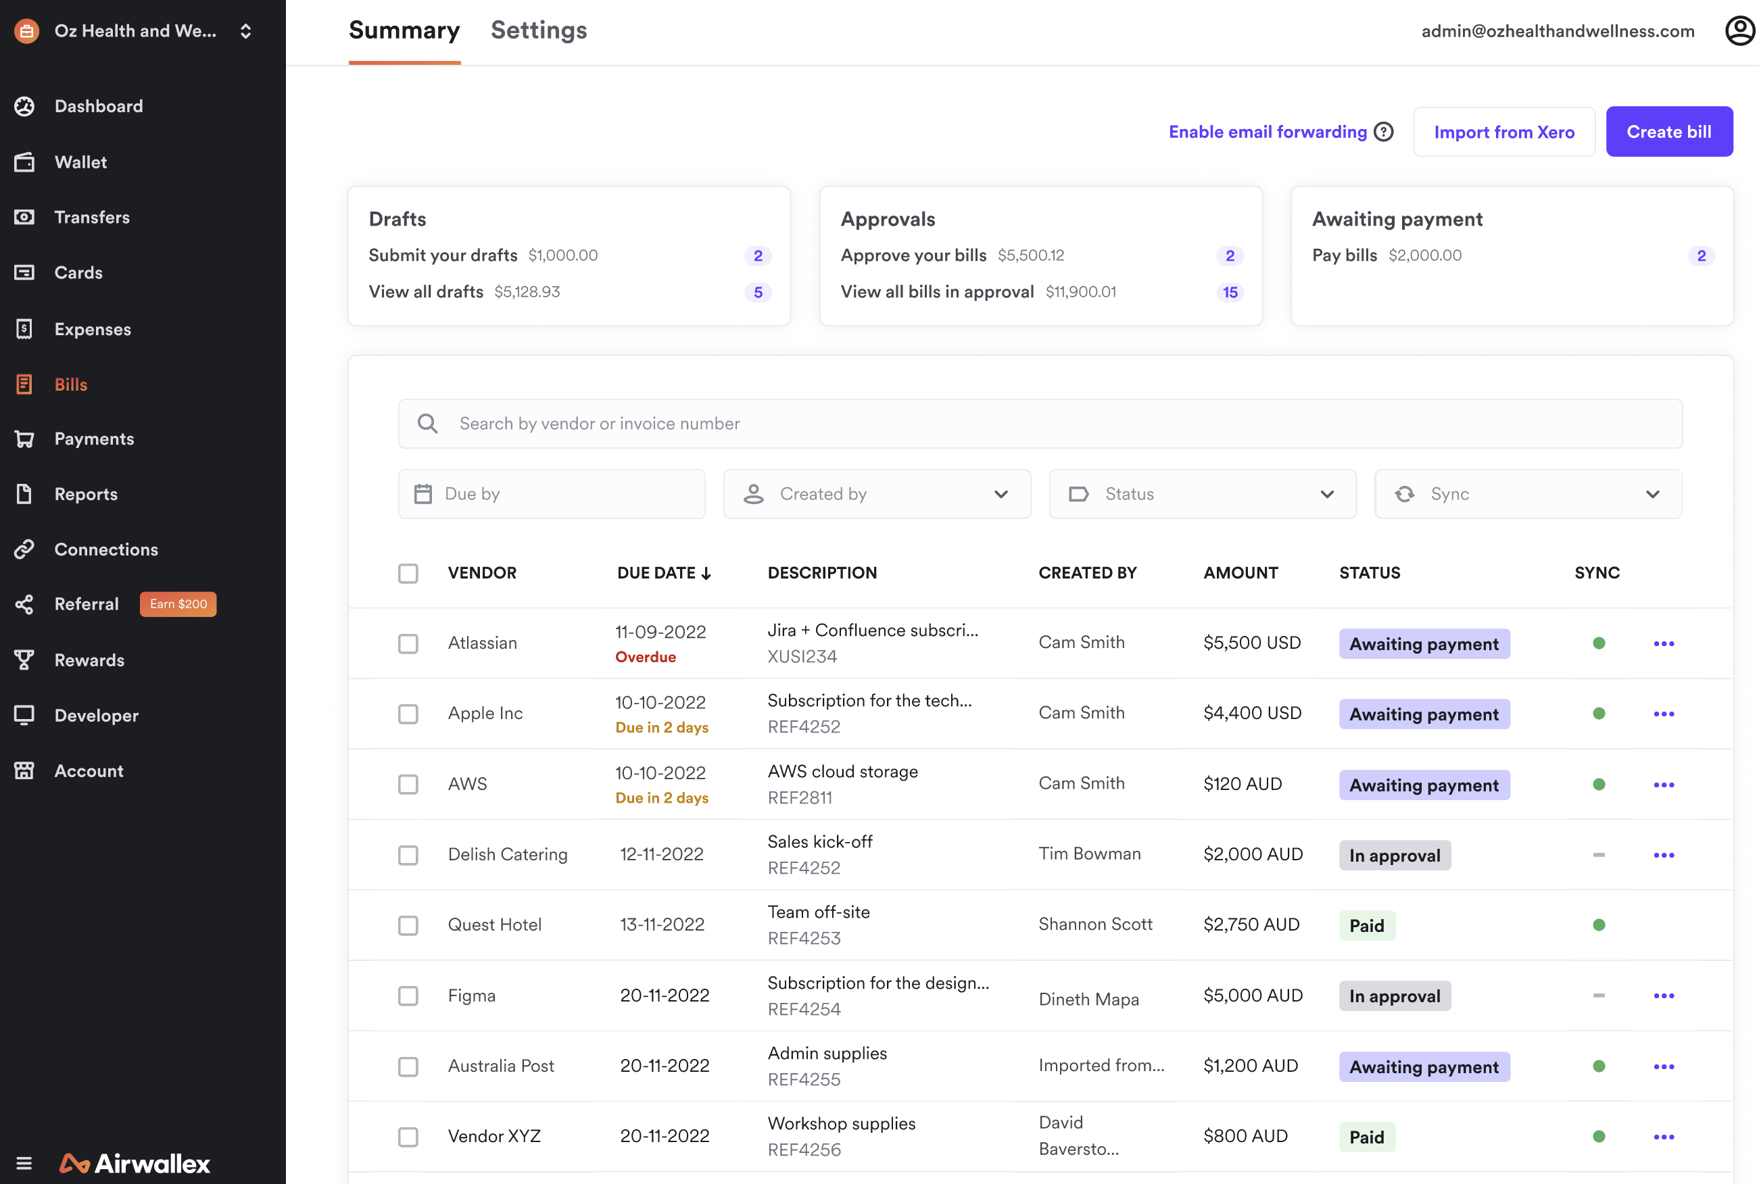The image size is (1759, 1184).
Task: Select the Vendor XYZ row checkbox
Action: click(408, 1137)
